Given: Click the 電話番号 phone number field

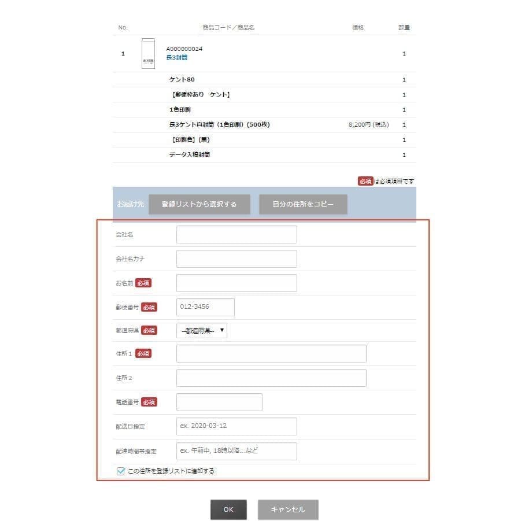Looking at the screenshot, I should [x=219, y=402].
